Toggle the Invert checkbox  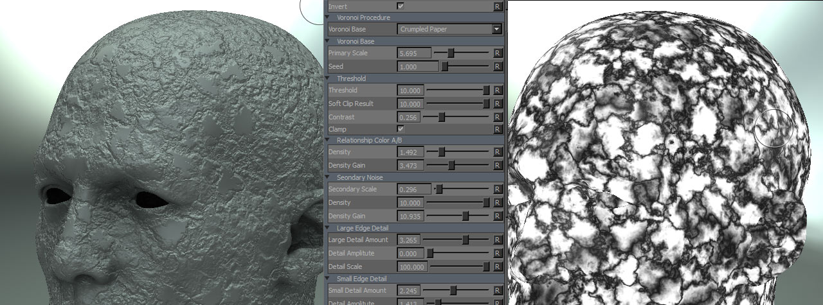(401, 6)
